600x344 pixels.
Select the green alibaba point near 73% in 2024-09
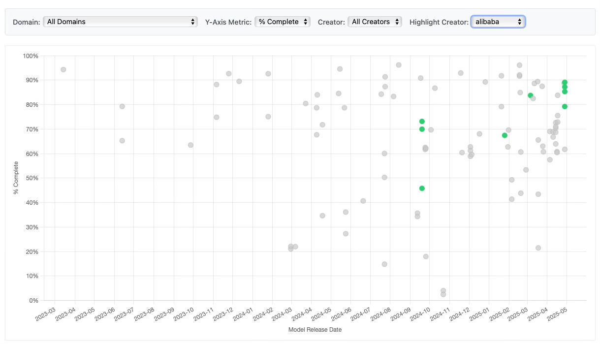(x=422, y=121)
